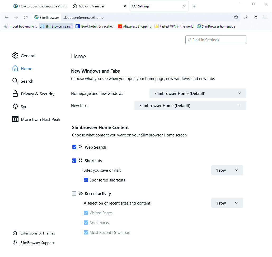The image size is (272, 257).
Task: Close the How to Download Youtube tab
Action: 65,6
